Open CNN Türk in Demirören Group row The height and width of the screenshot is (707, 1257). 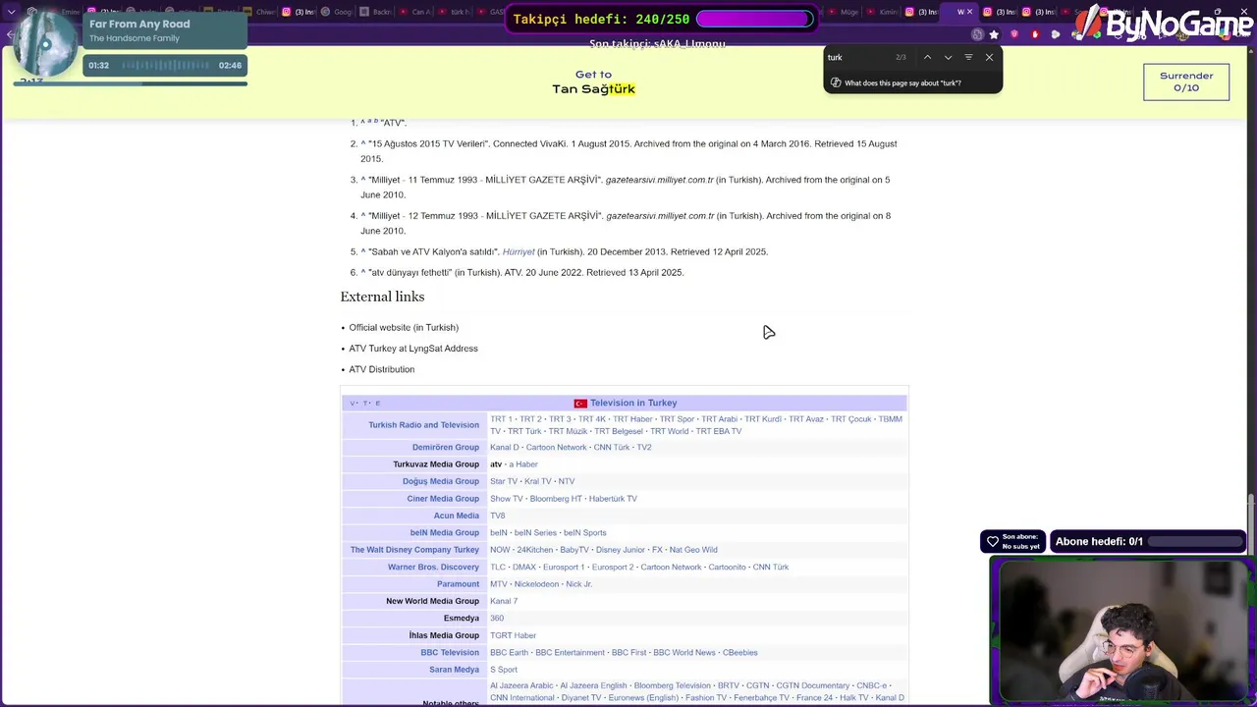pos(612,448)
